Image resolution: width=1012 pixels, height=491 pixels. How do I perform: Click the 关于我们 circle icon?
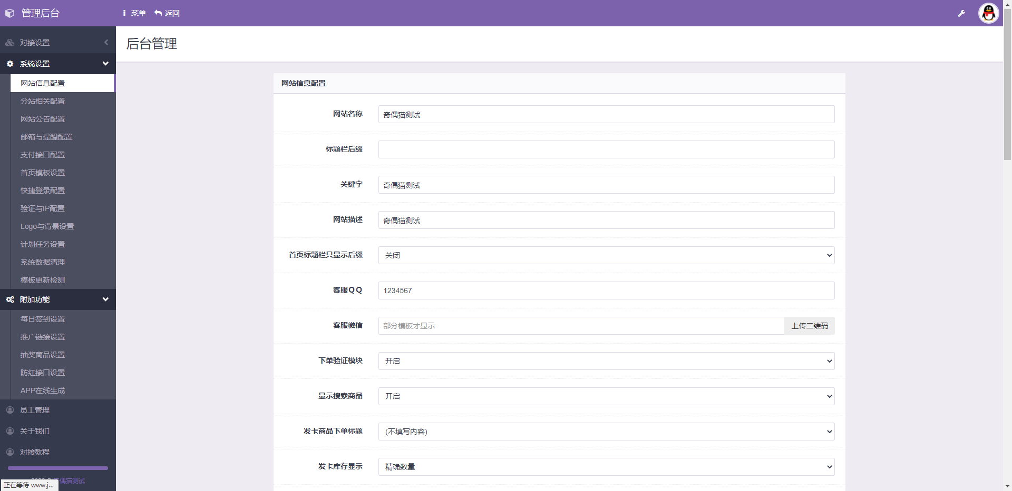(x=9, y=431)
